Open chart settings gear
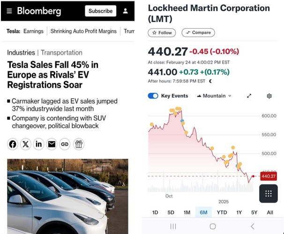This screenshot has width=284, height=234. [269, 96]
